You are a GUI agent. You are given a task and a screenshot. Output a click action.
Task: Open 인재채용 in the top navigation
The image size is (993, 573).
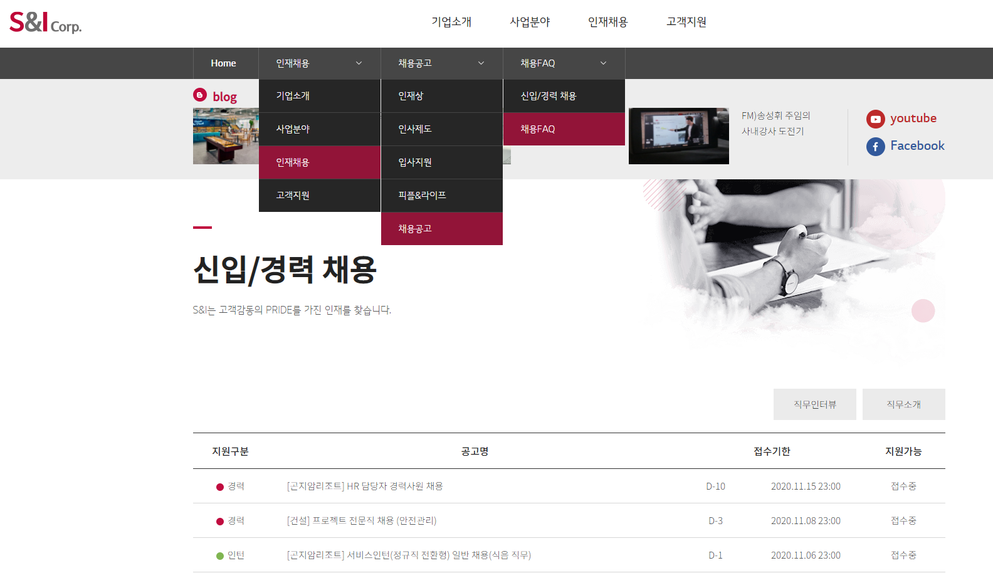[x=608, y=22]
